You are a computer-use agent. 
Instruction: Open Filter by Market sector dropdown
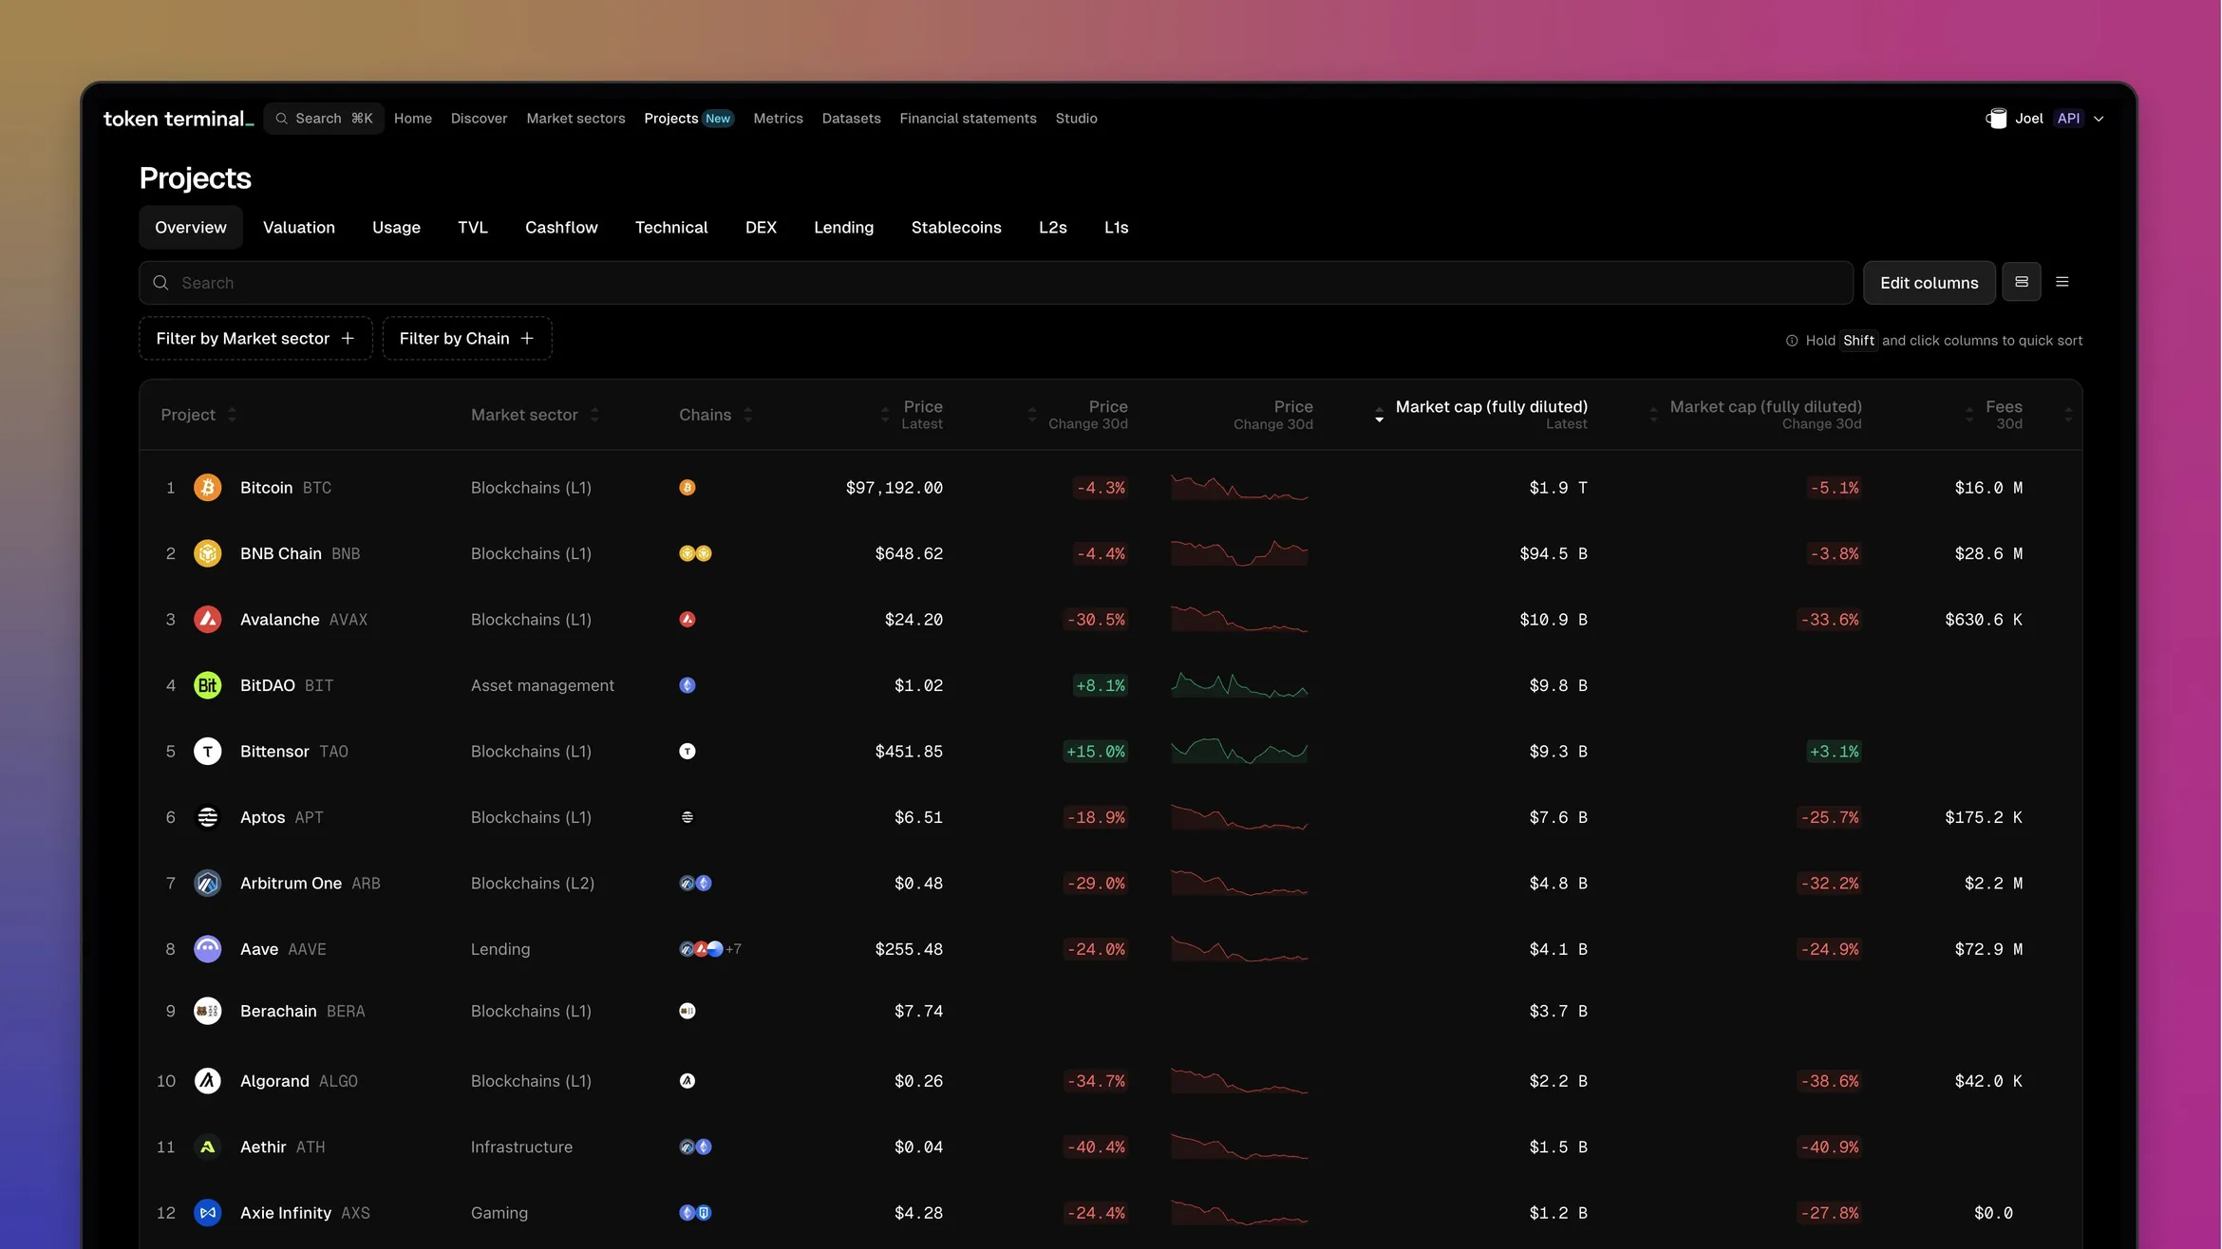[x=255, y=338]
